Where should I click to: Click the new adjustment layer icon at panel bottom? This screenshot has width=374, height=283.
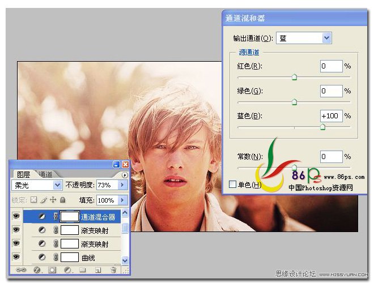(x=68, y=270)
